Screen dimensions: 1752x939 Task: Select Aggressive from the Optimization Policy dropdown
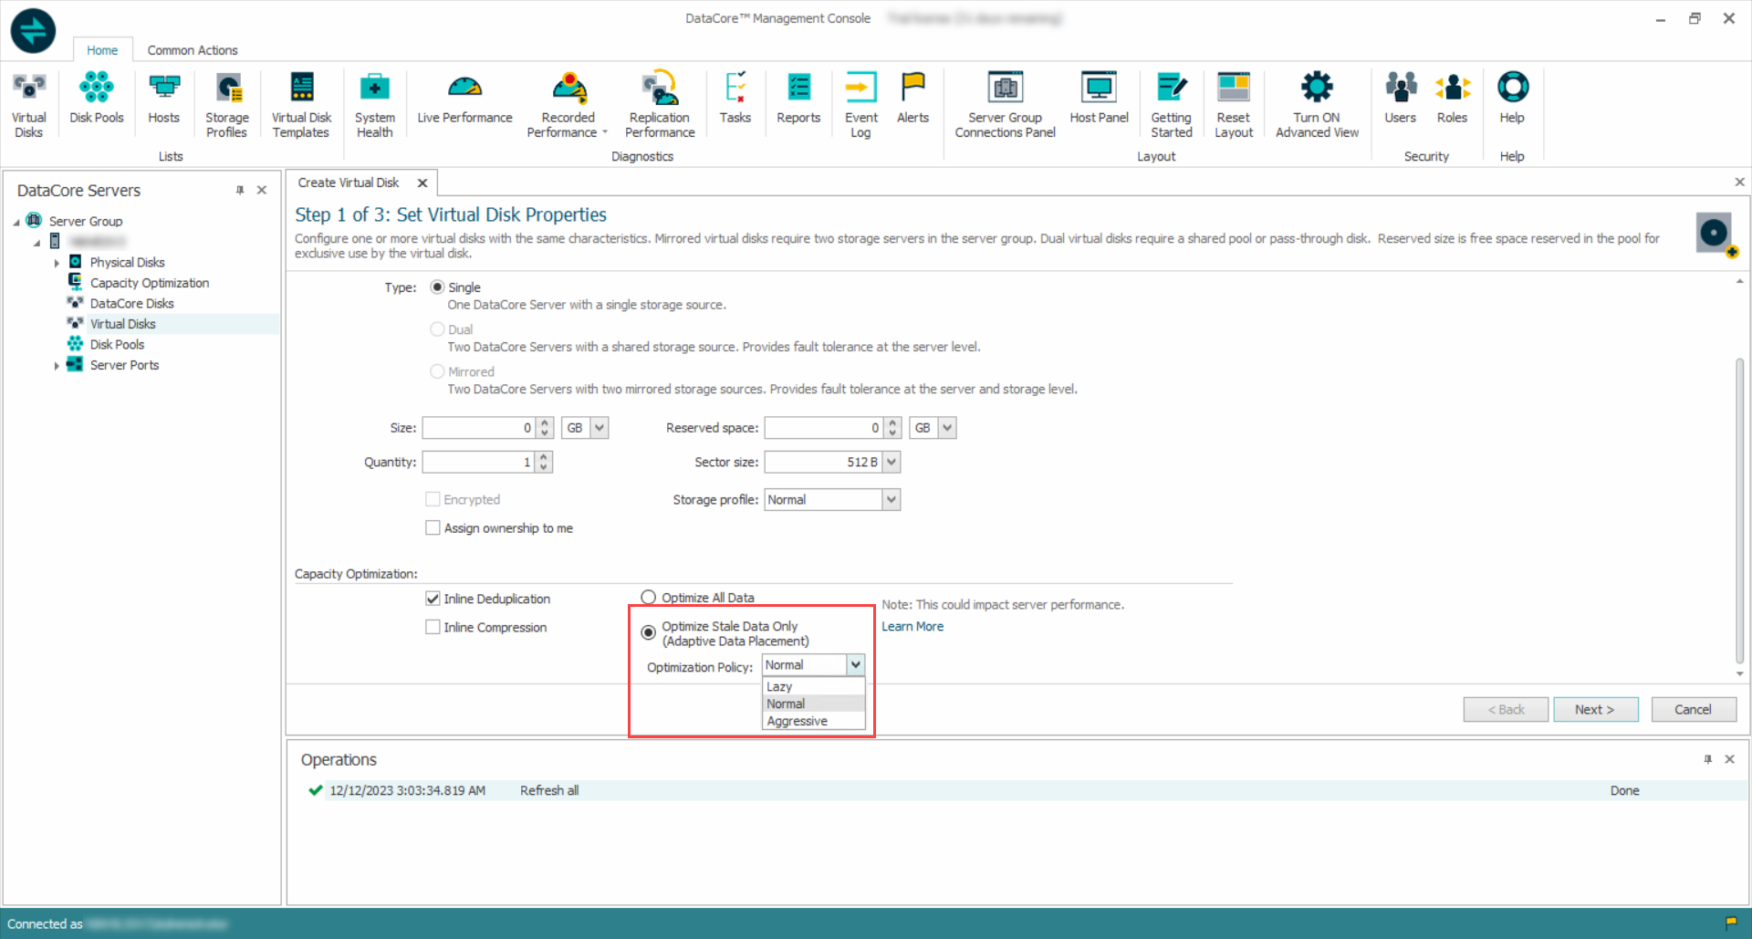(797, 720)
